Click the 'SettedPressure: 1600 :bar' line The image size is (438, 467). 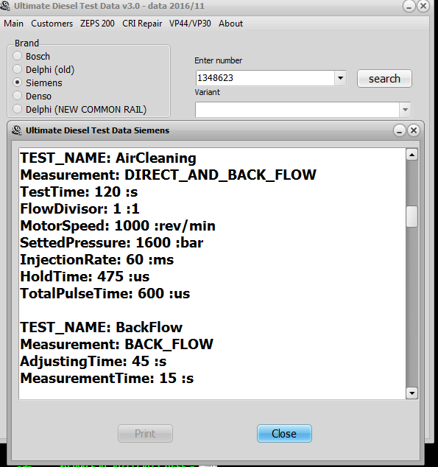click(112, 243)
